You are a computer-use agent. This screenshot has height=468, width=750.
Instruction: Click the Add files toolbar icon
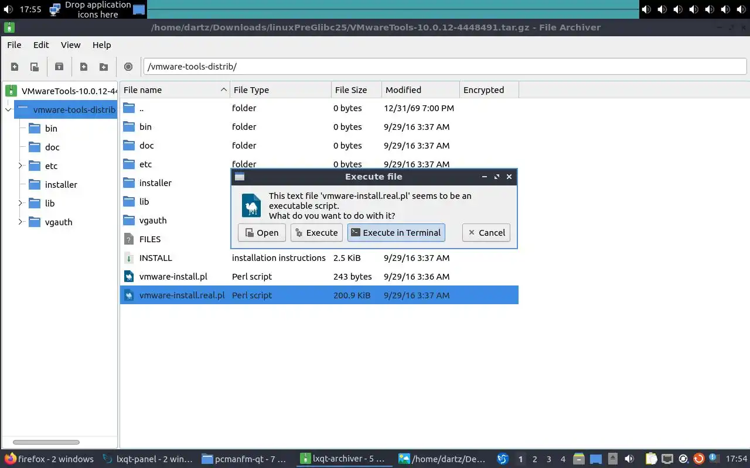coord(84,67)
